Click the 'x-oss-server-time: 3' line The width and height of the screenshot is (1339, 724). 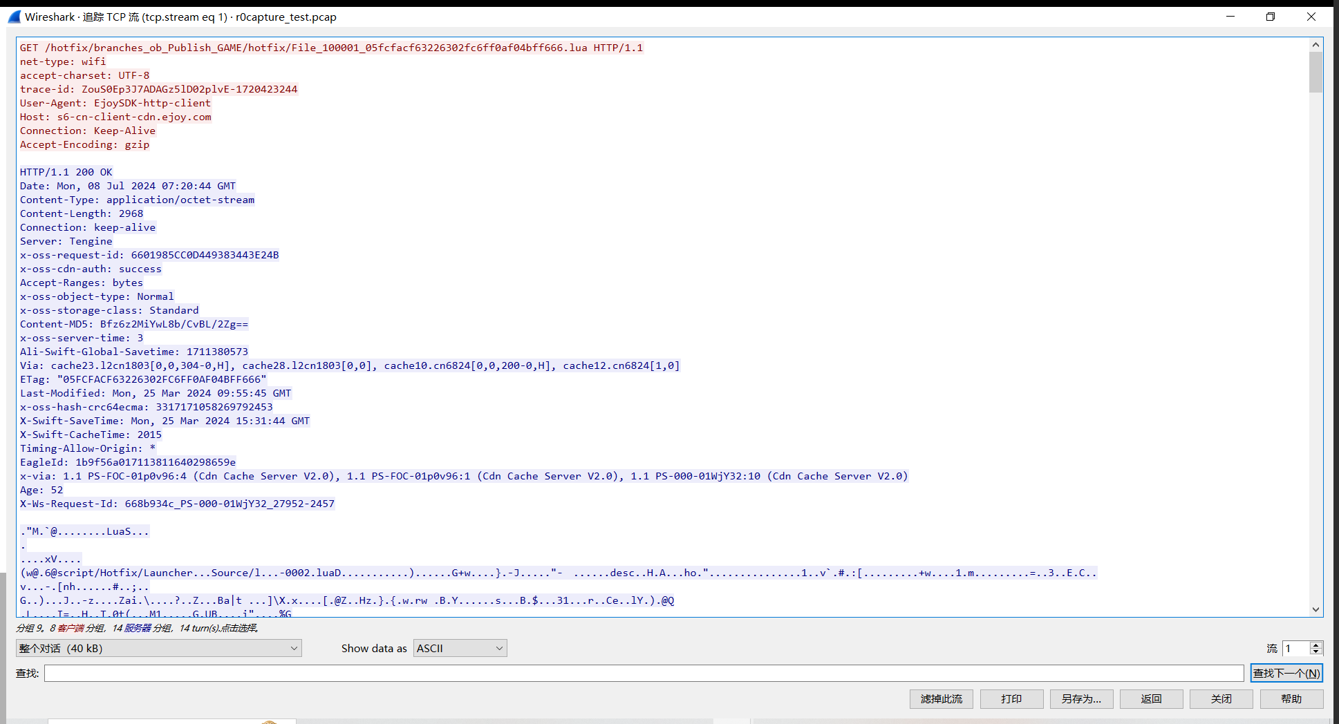click(82, 338)
